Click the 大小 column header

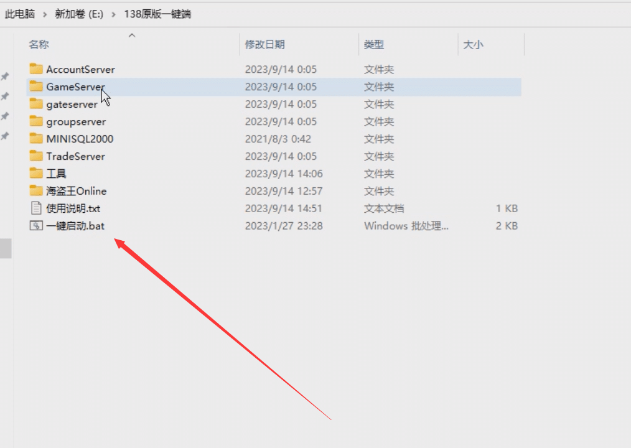tap(473, 45)
